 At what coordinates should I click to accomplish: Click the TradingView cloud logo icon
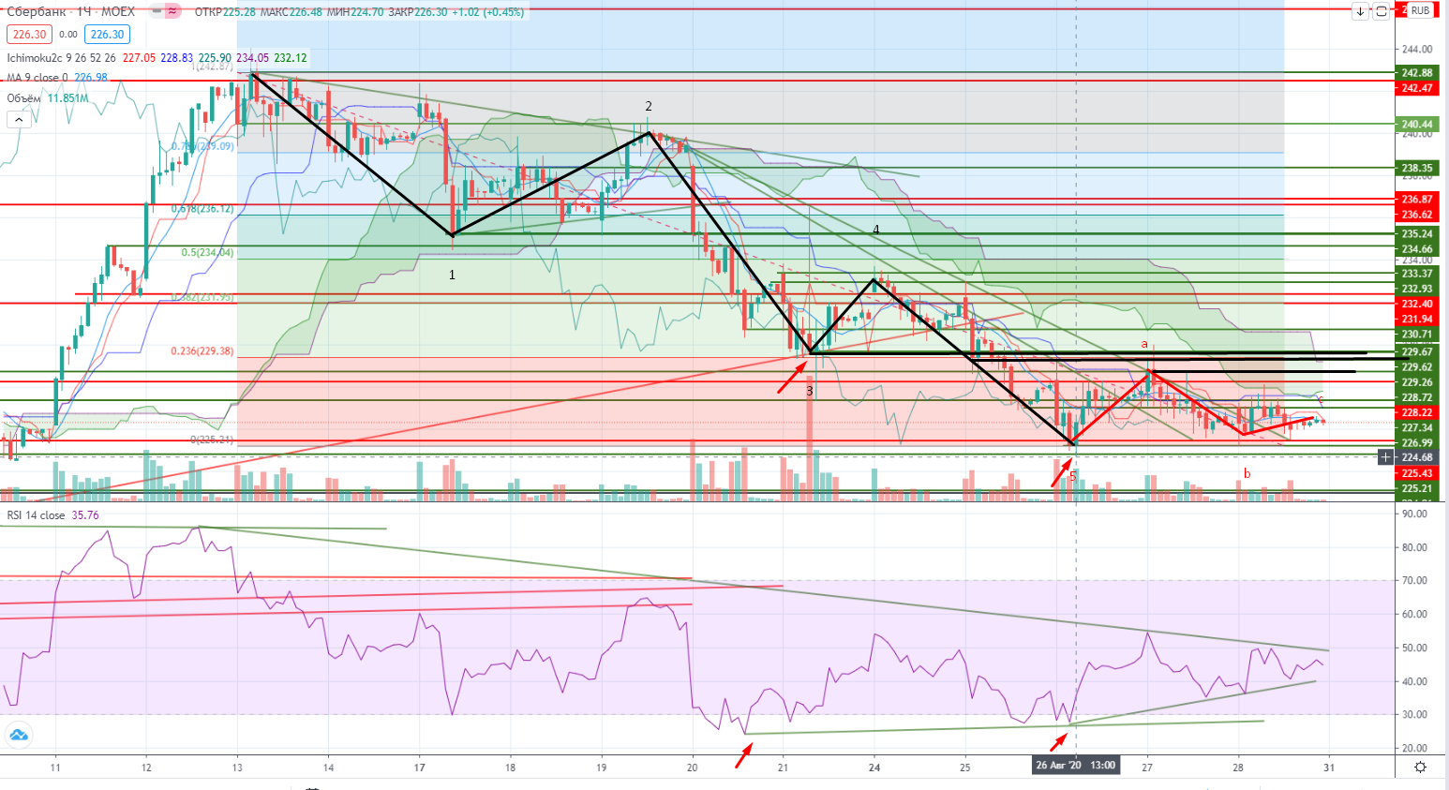pos(18,736)
